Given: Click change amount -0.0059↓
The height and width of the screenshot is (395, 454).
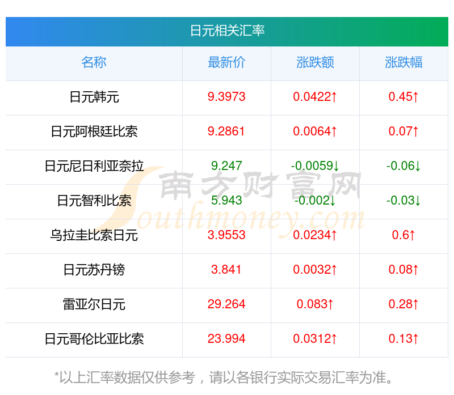Looking at the screenshot, I should click(x=315, y=166).
